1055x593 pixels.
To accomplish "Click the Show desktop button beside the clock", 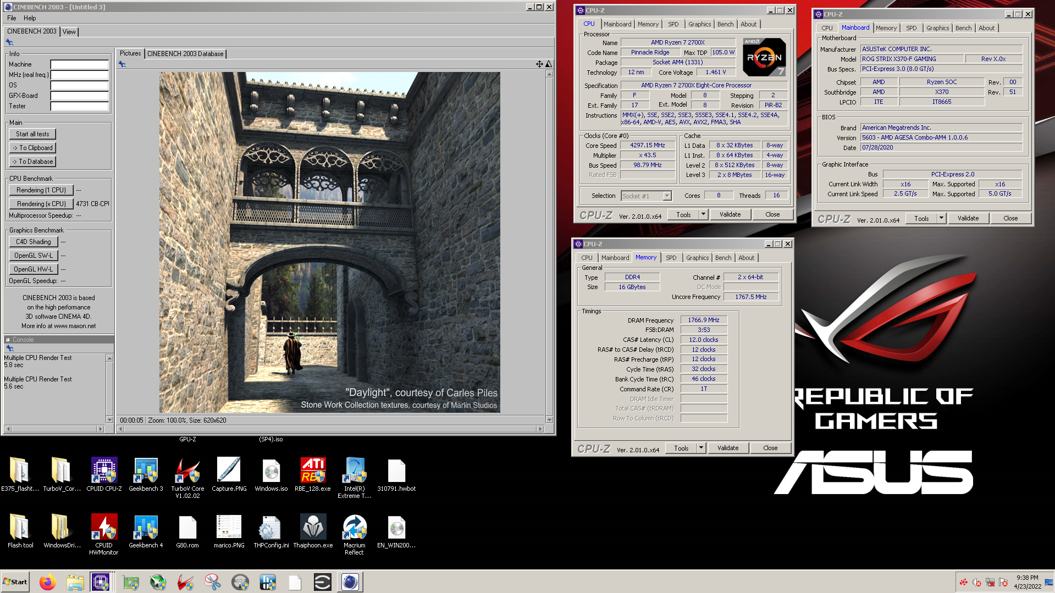I will tap(1049, 582).
